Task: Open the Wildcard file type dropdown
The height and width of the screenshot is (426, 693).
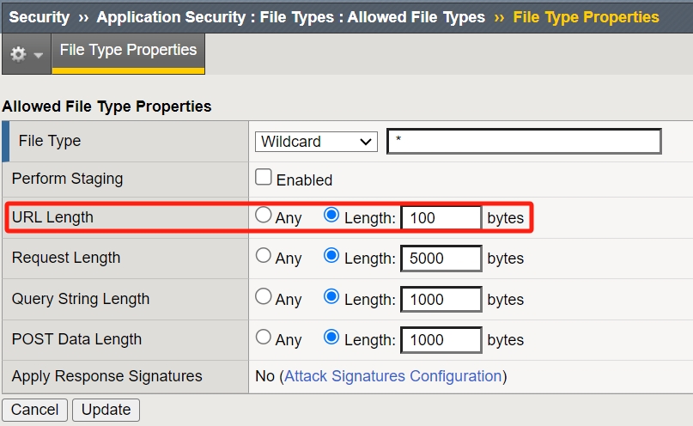Action: tap(316, 142)
